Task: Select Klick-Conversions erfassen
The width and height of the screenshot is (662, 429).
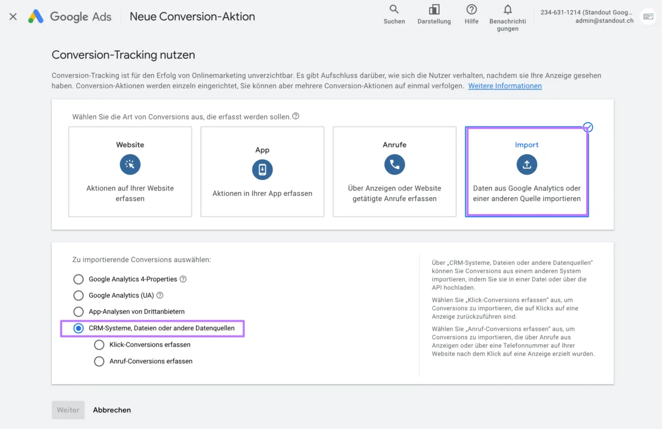Action: coord(99,345)
